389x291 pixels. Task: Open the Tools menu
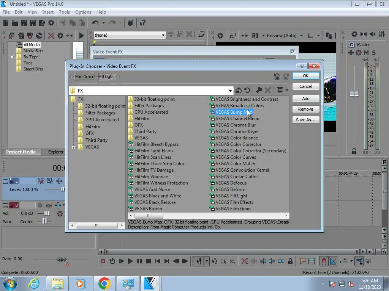pyautogui.click(x=64, y=12)
